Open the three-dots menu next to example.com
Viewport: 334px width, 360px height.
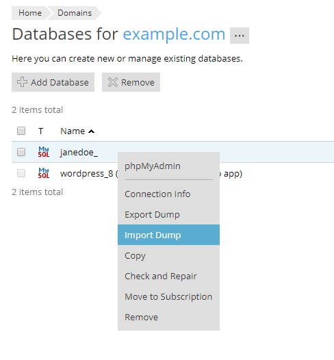240,36
